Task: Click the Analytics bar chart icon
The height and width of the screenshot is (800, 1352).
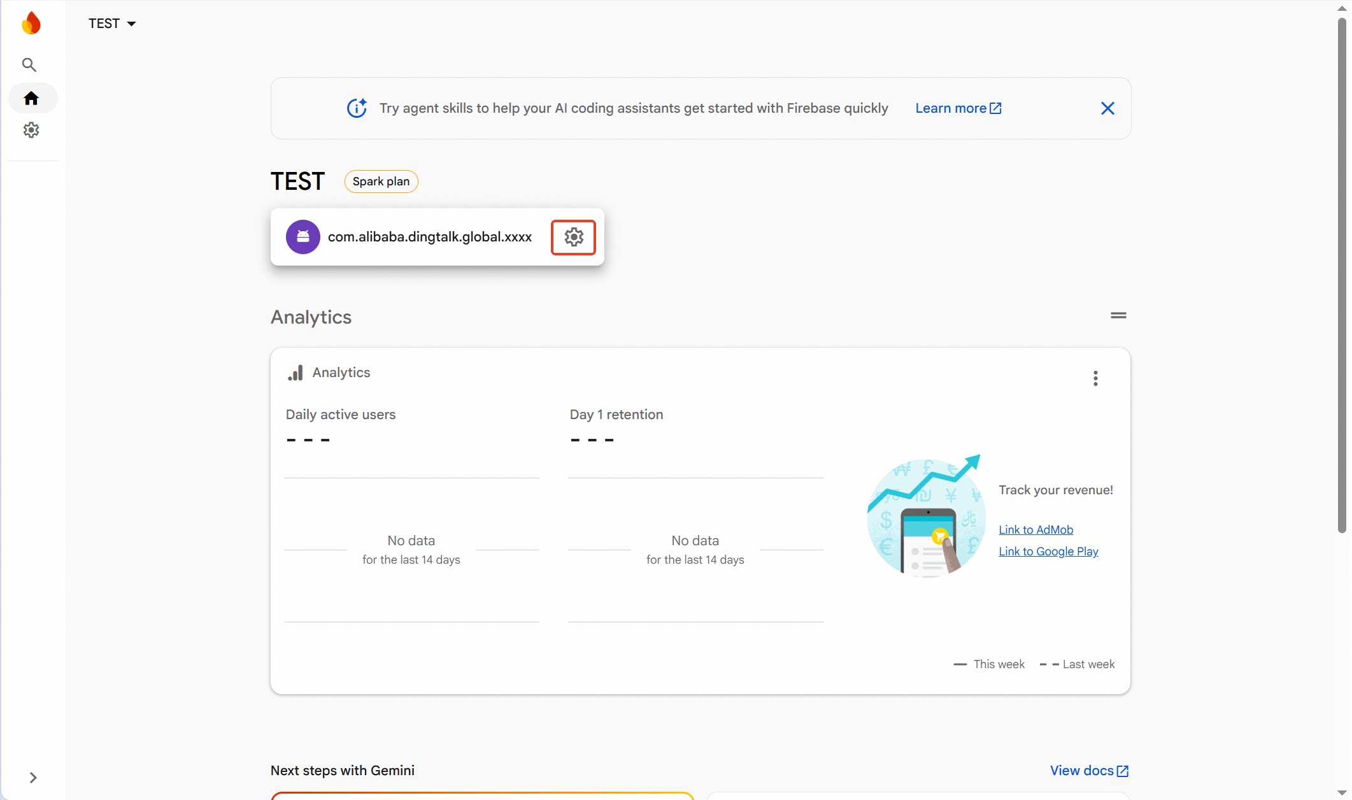Action: coord(295,373)
